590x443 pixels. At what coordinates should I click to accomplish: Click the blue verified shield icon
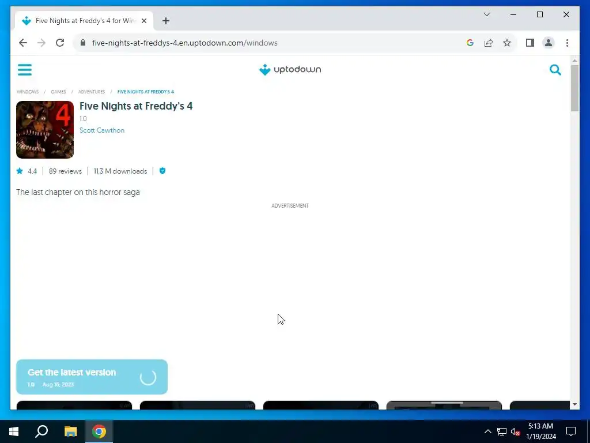(162, 171)
